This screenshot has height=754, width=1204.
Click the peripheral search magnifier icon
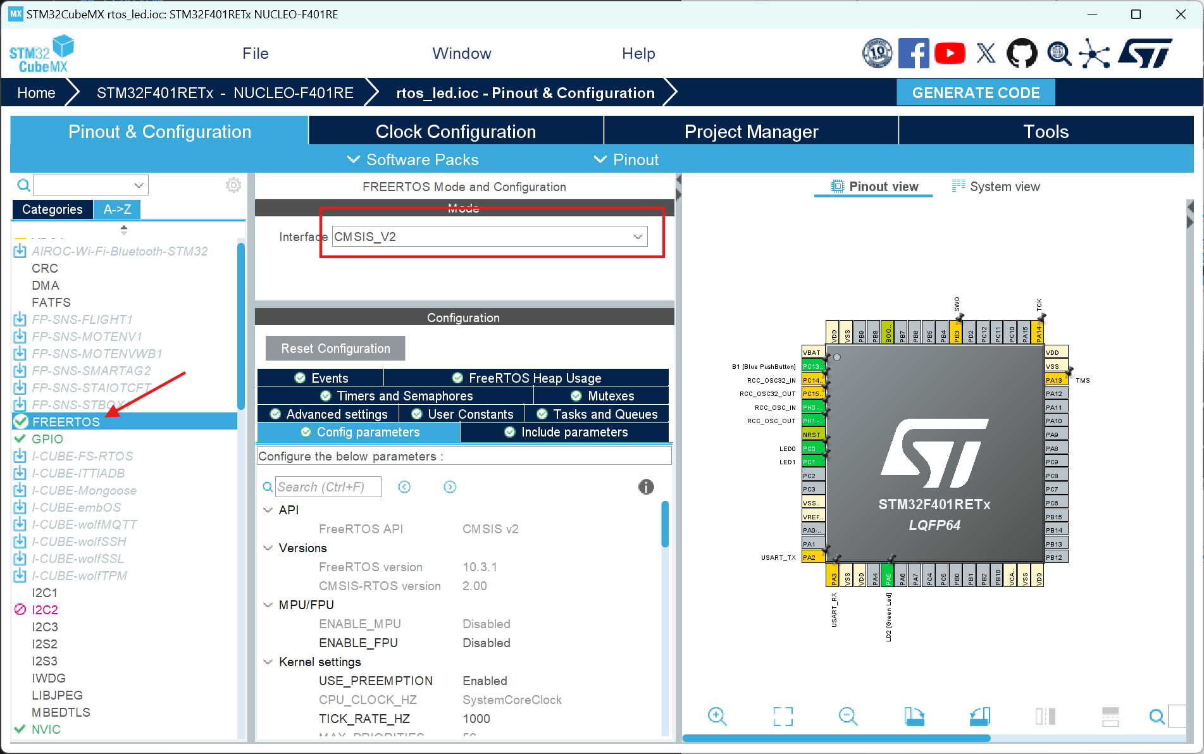23,185
